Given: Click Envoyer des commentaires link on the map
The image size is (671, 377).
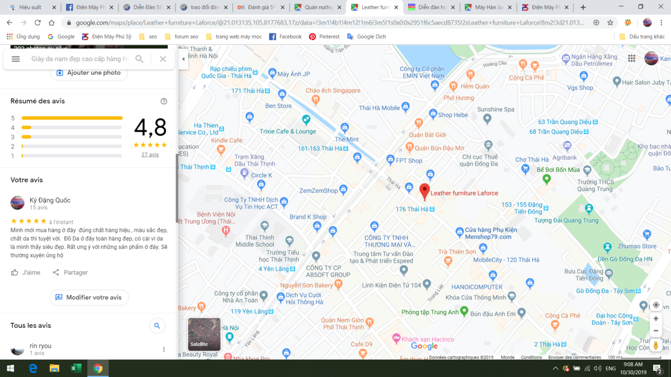Looking at the screenshot, I should [x=574, y=357].
